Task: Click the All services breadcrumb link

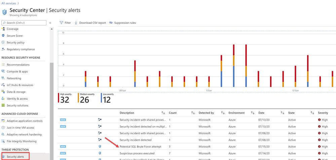Action: tap(8, 3)
